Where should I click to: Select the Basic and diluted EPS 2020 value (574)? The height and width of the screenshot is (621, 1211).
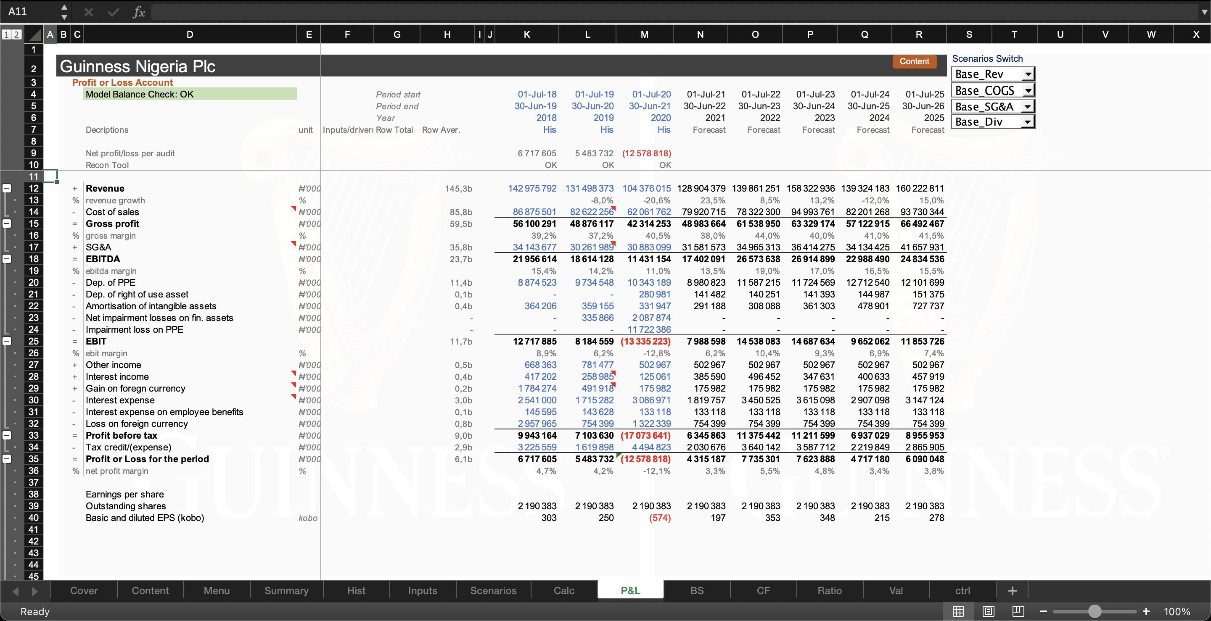pyautogui.click(x=645, y=518)
